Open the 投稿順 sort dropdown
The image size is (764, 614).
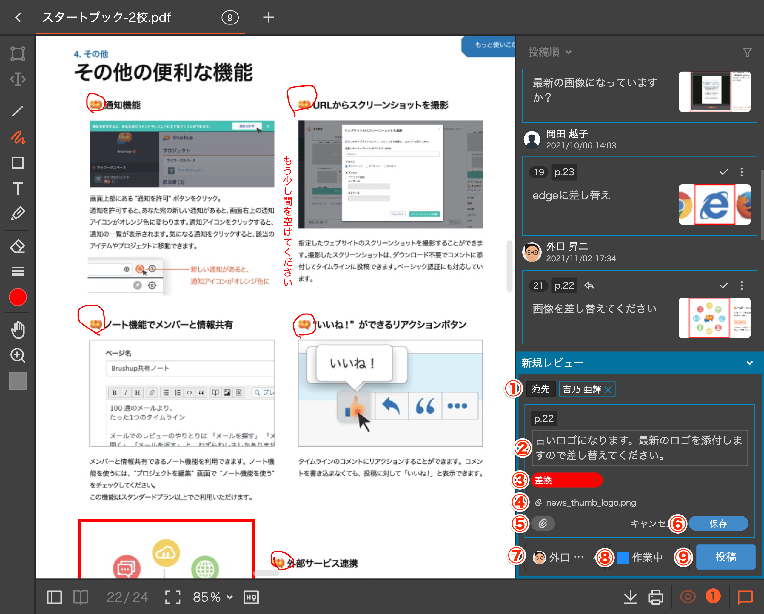point(550,53)
